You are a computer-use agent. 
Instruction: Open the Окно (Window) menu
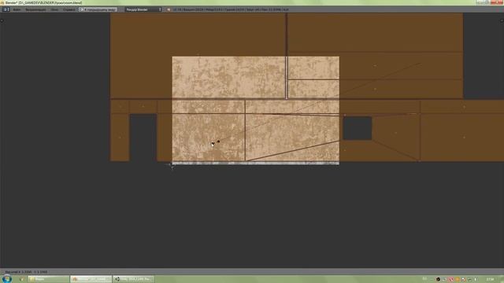pyautogui.click(x=54, y=9)
